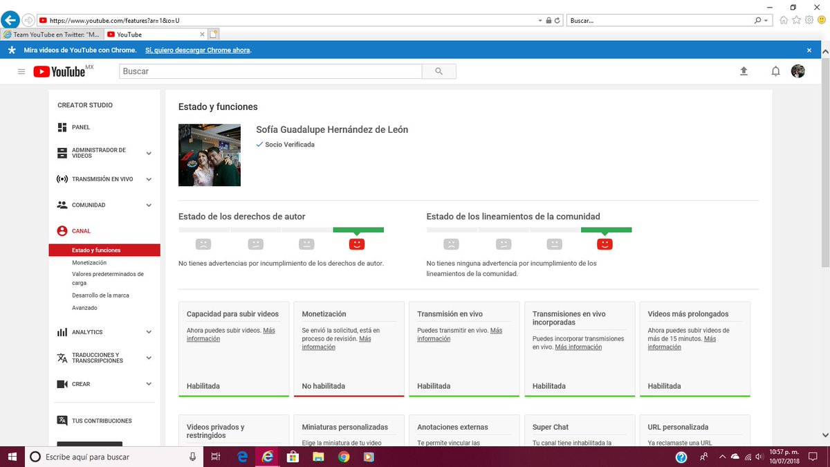
Task: Open the notifications bell
Action: (776, 71)
